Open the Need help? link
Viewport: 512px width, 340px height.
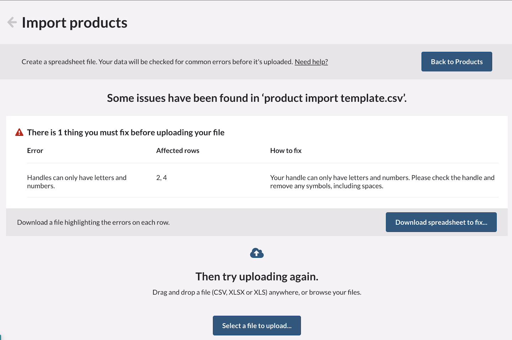point(311,62)
